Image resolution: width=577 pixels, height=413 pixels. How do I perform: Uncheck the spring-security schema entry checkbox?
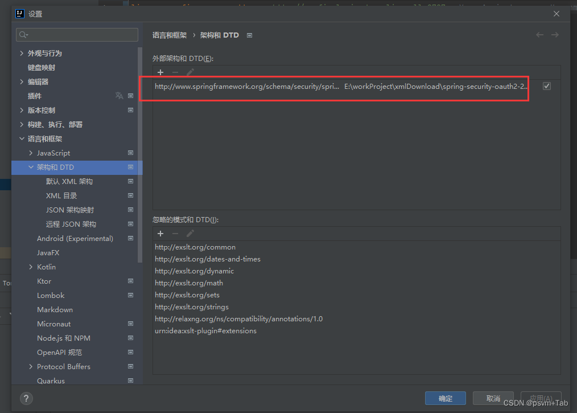pos(547,86)
